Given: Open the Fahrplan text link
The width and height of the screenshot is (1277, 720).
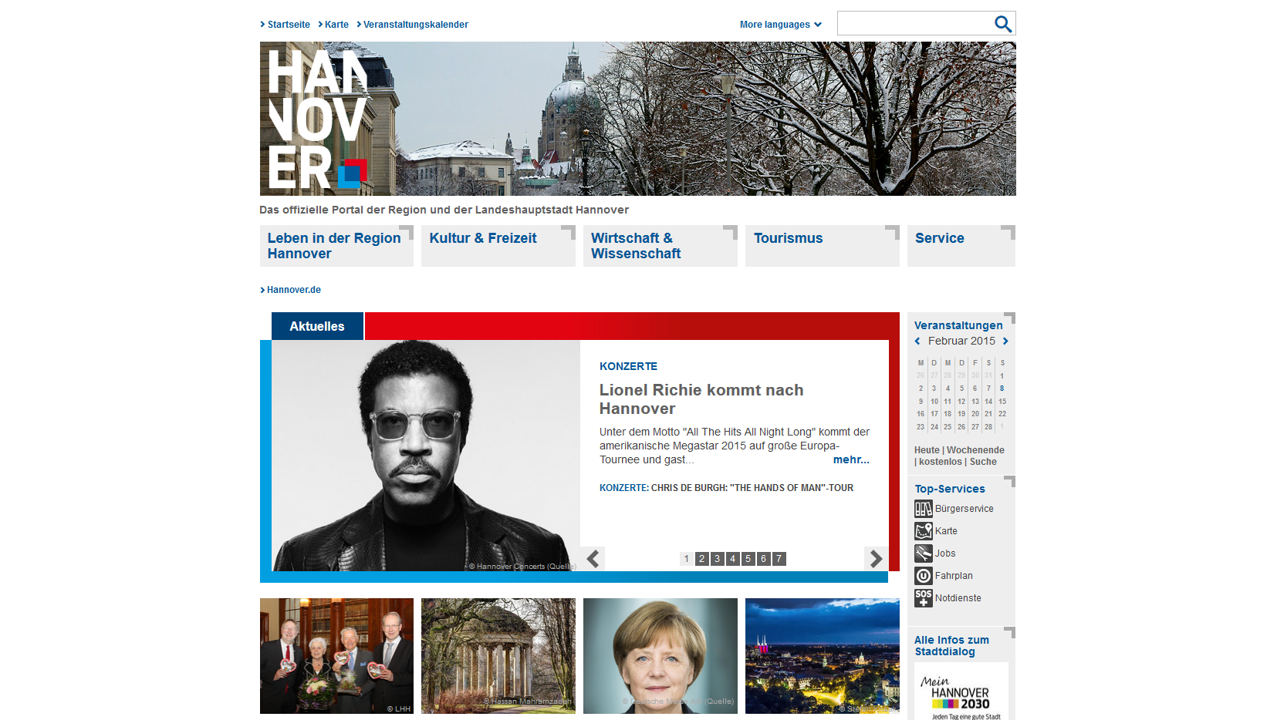Looking at the screenshot, I should pyautogui.click(x=954, y=576).
